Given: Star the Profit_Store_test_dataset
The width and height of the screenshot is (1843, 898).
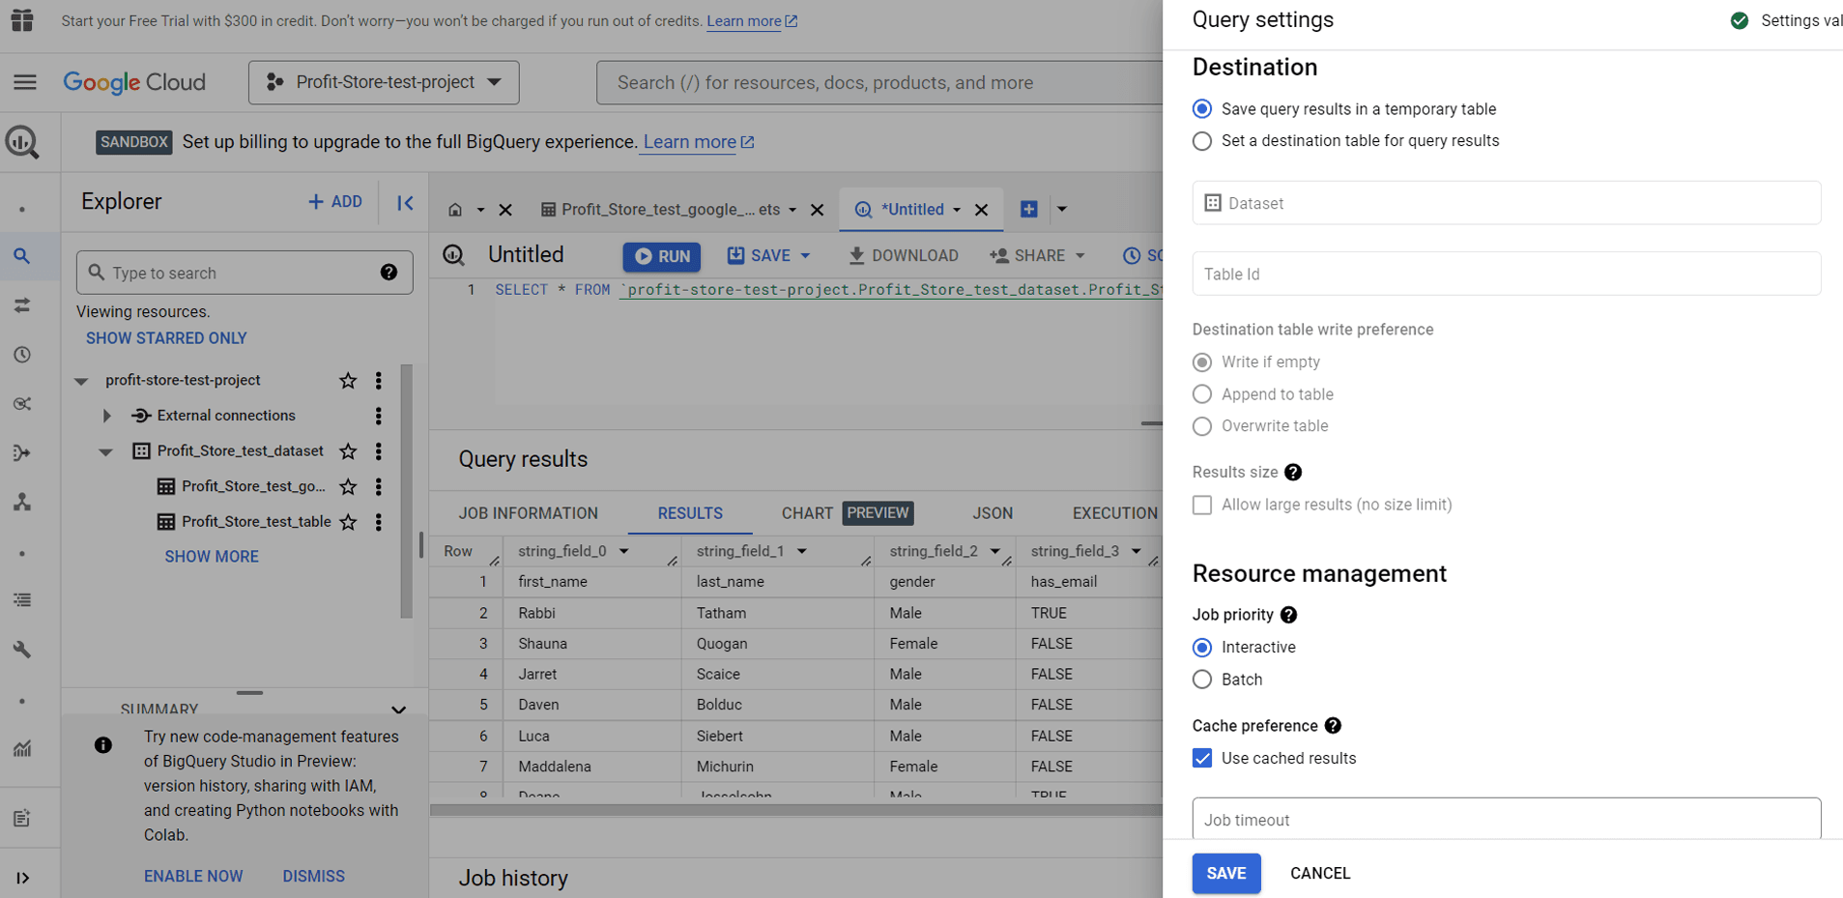Looking at the screenshot, I should [x=348, y=451].
